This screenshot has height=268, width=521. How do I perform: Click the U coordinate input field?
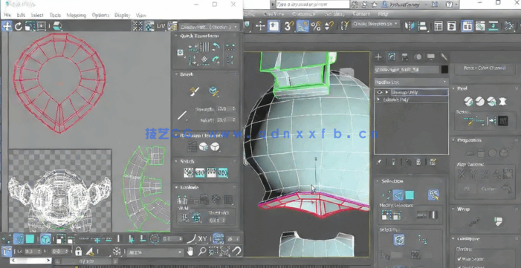click(x=33, y=252)
